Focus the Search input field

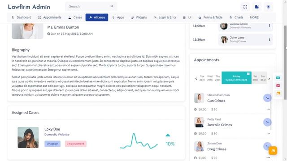point(91,6)
